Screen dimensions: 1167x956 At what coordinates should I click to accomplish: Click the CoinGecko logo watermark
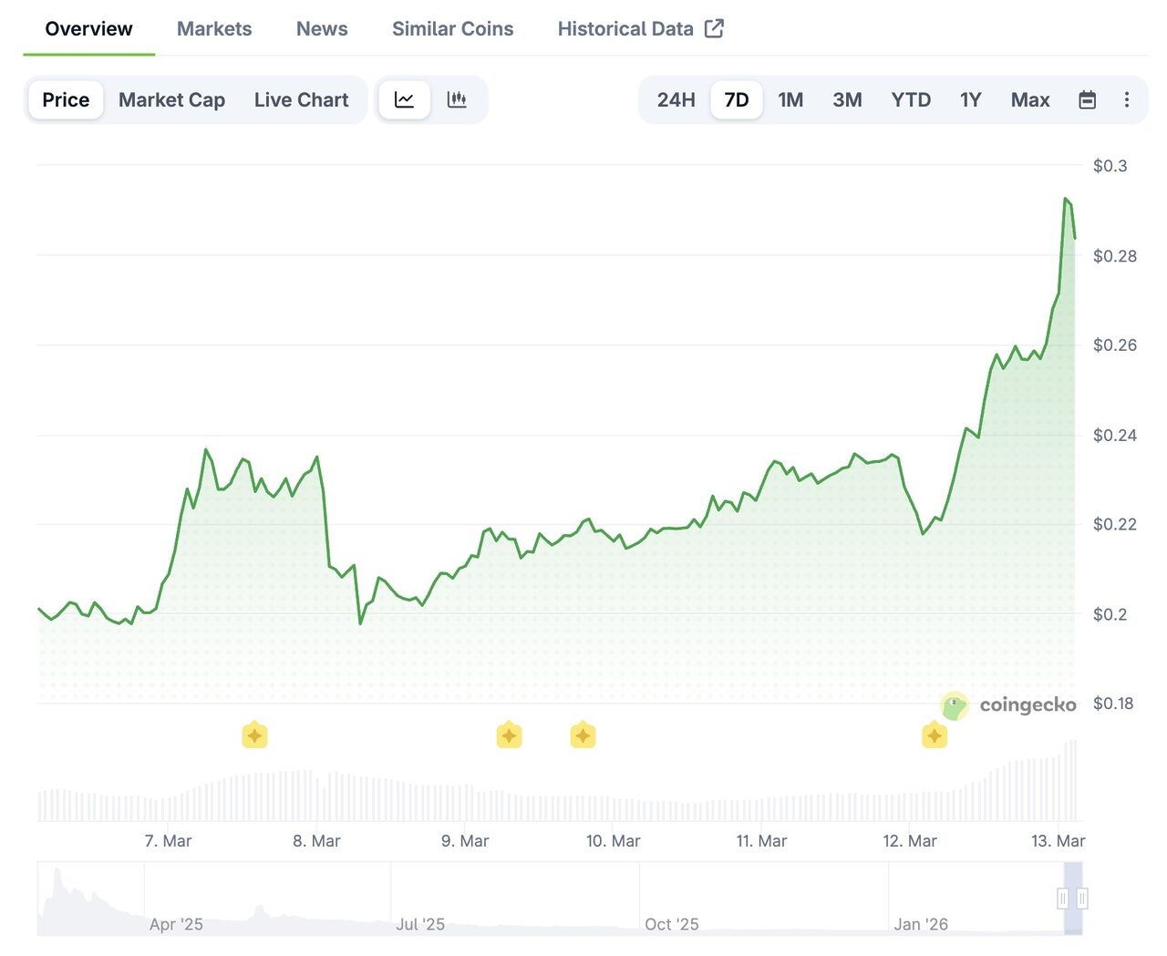pos(1008,704)
